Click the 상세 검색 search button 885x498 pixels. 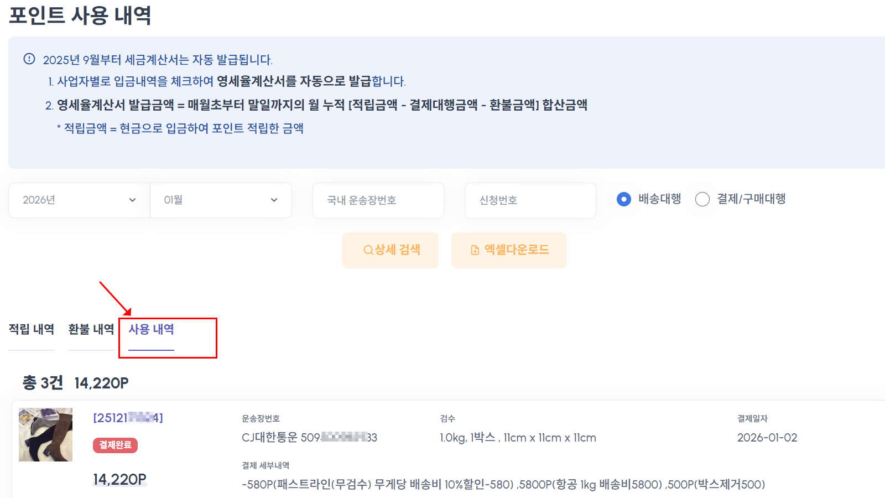[x=390, y=250]
